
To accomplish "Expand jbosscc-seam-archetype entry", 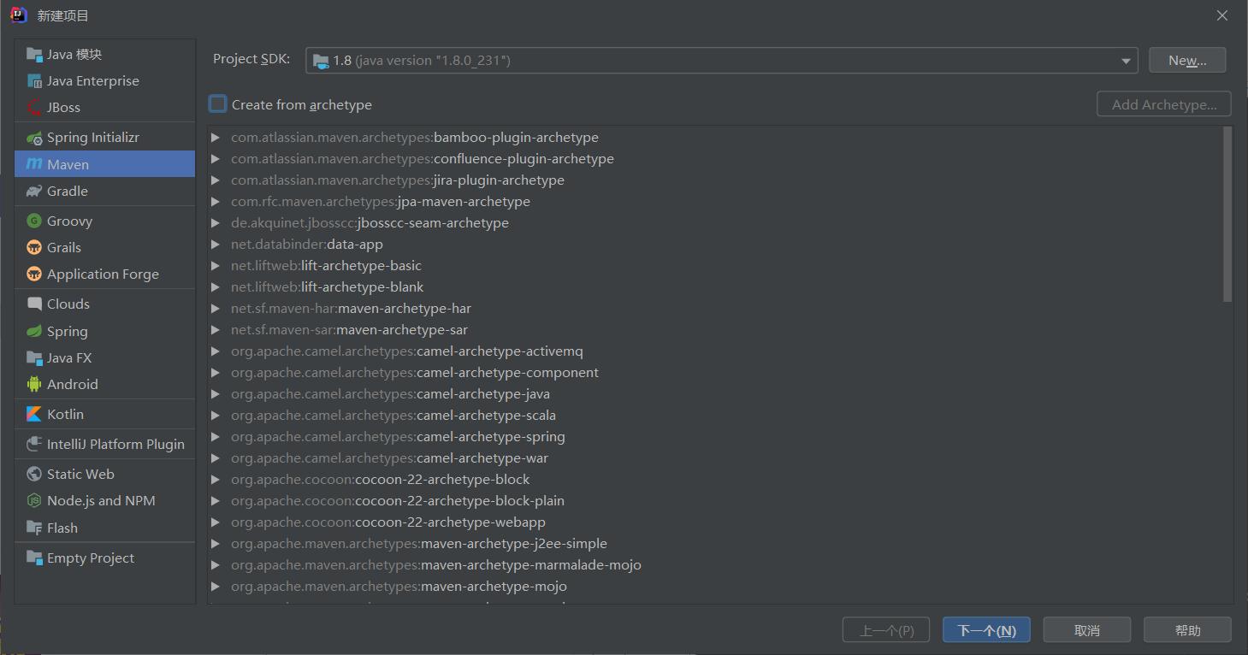I will point(215,223).
